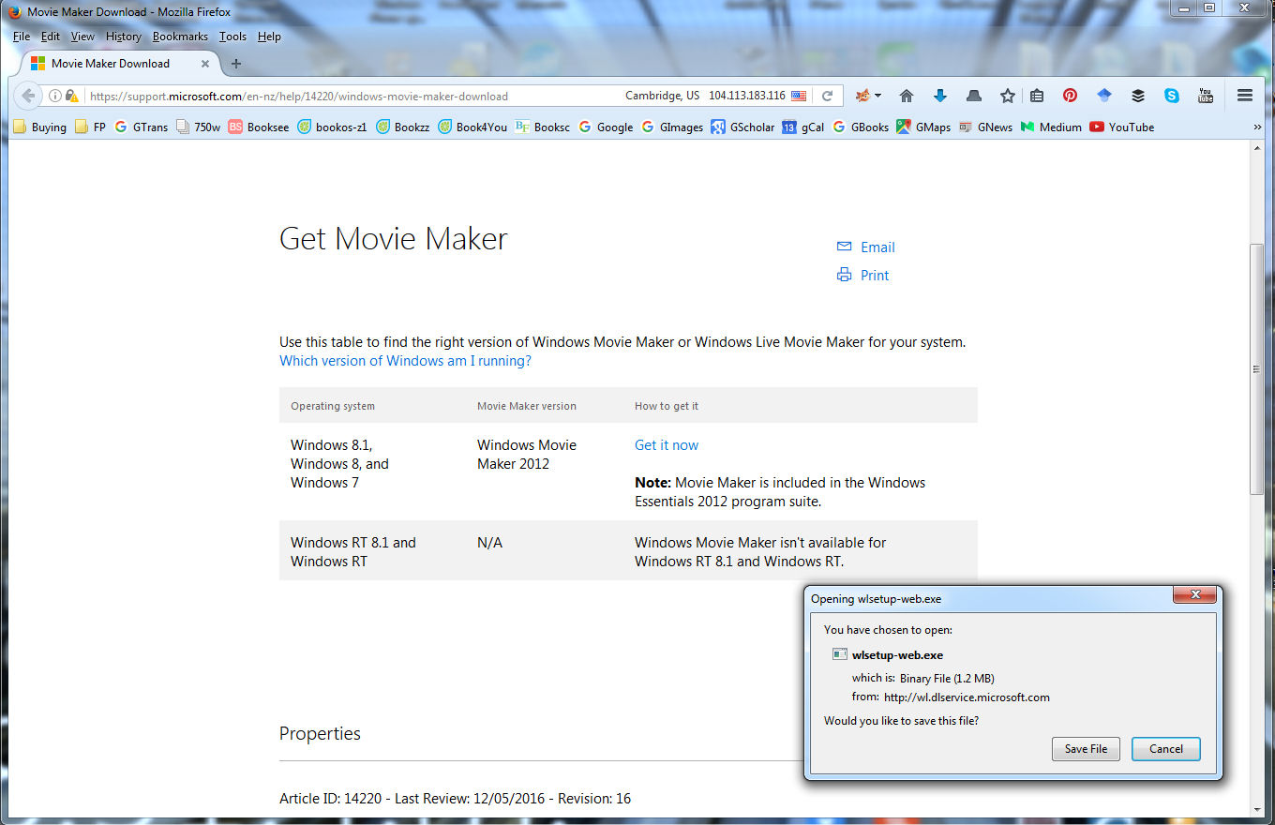The height and width of the screenshot is (825, 1275).
Task: Click the page vertical scrollbar thumb
Action: [x=1257, y=369]
